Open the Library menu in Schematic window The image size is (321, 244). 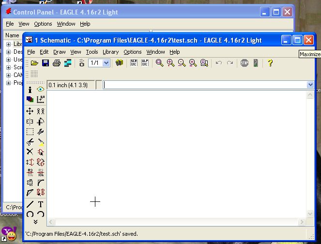(x=110, y=52)
